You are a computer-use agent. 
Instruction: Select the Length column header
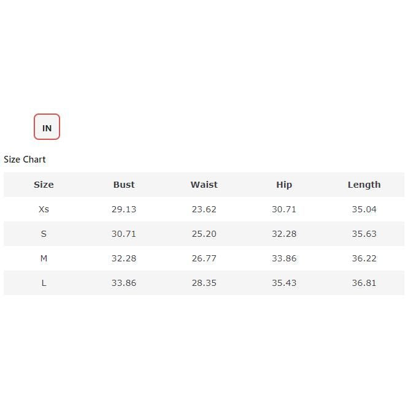[x=364, y=185]
